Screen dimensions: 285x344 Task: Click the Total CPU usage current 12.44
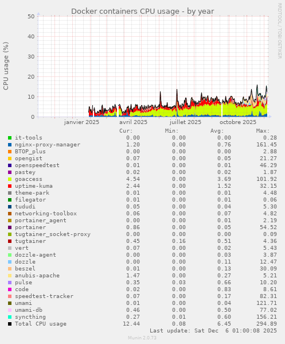[131, 324]
